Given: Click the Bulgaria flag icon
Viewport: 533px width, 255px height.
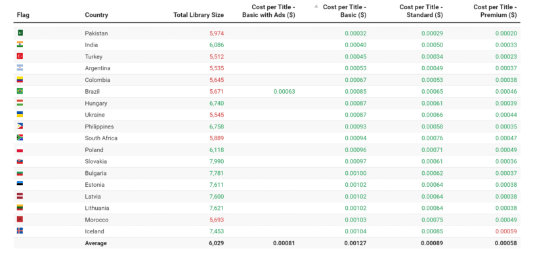Looking at the screenshot, I should pyautogui.click(x=20, y=173).
